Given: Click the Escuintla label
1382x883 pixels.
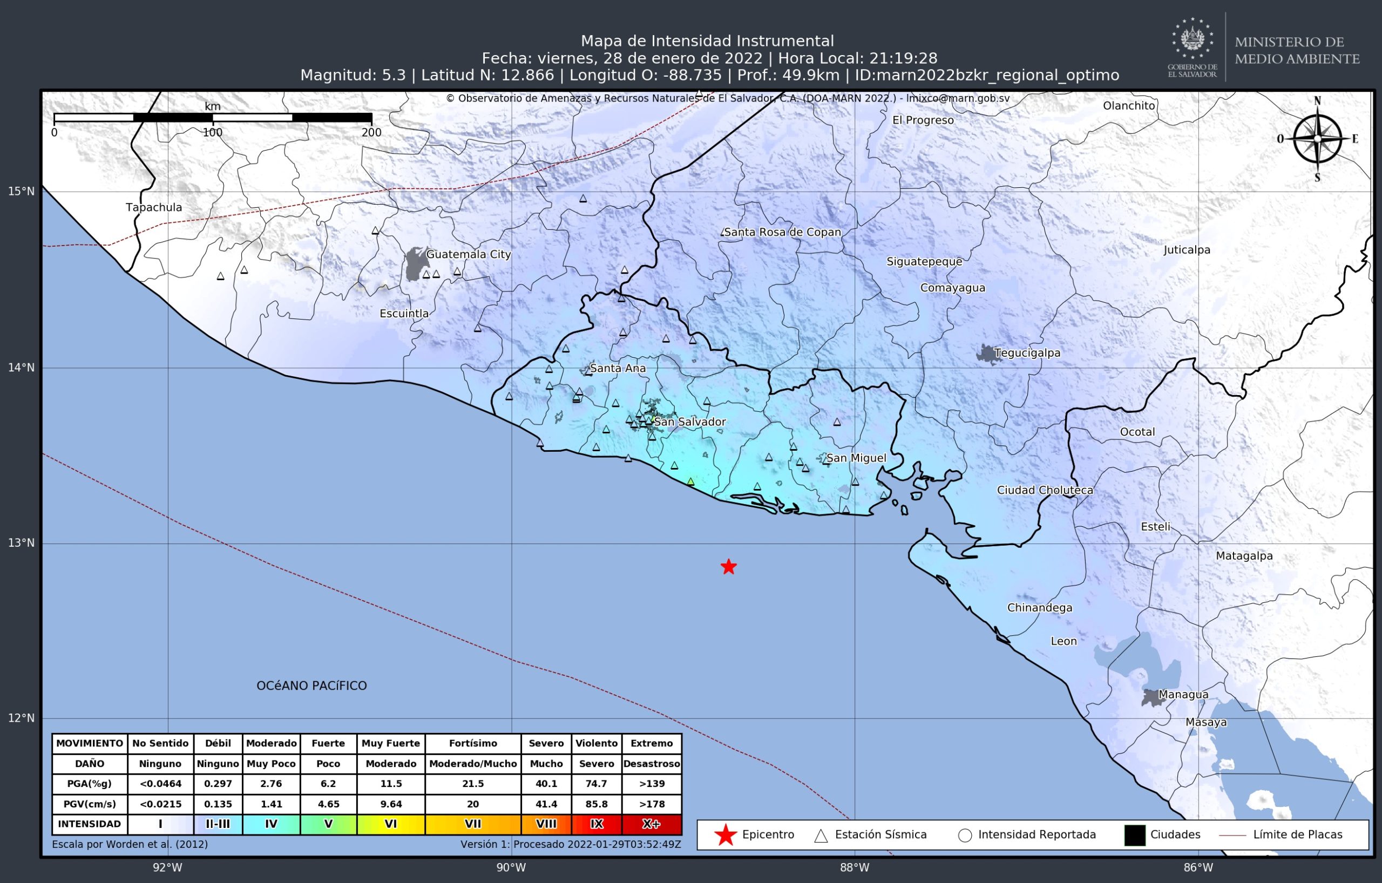Looking at the screenshot, I should (405, 313).
